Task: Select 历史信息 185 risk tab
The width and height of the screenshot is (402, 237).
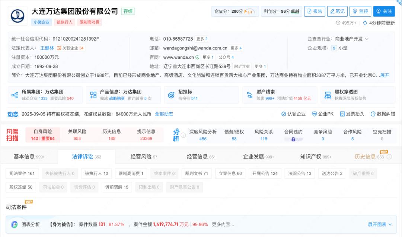Action: pyautogui.click(x=112, y=135)
